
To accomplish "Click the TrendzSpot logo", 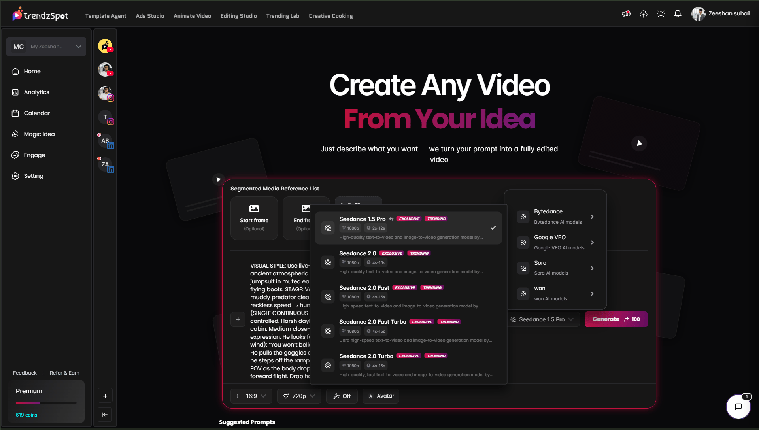I will [x=40, y=15].
